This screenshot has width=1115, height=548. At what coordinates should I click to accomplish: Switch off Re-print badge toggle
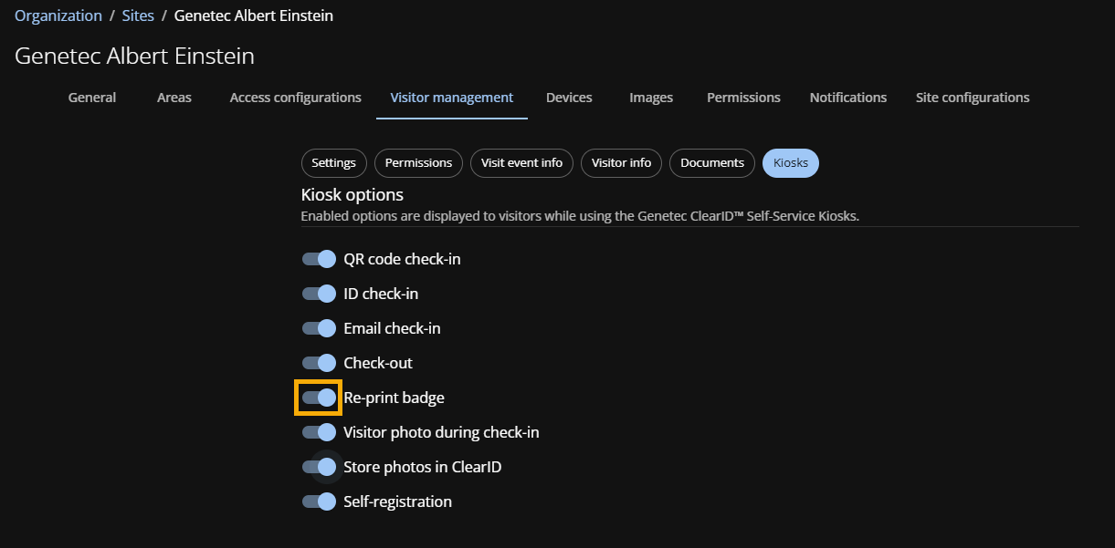tap(319, 398)
